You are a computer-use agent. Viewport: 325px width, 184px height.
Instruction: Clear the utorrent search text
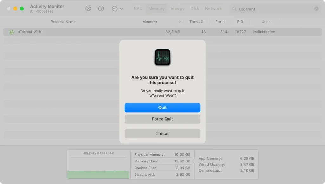pyautogui.click(x=316, y=9)
